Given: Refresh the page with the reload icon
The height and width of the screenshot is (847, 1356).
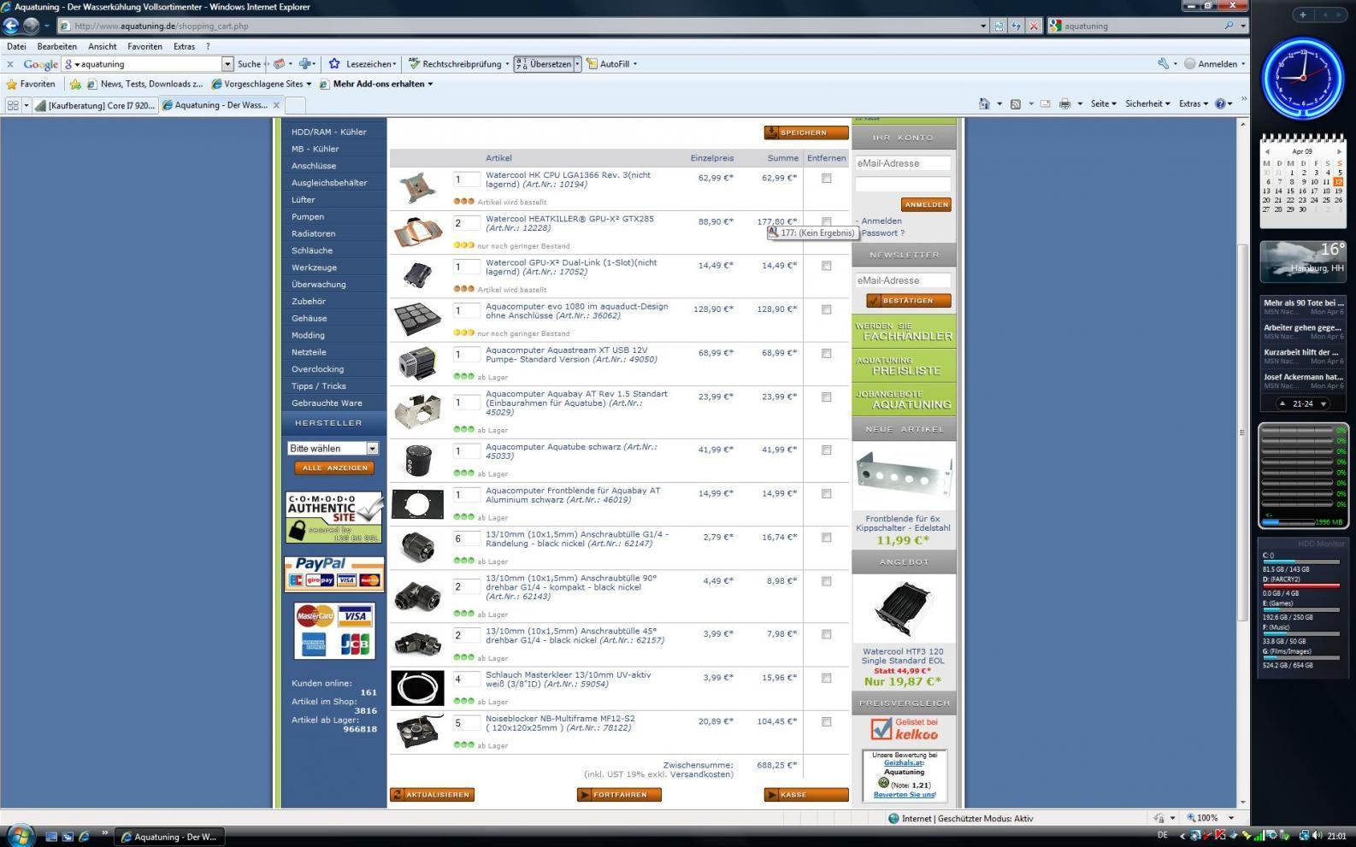Looking at the screenshot, I should [x=1016, y=26].
